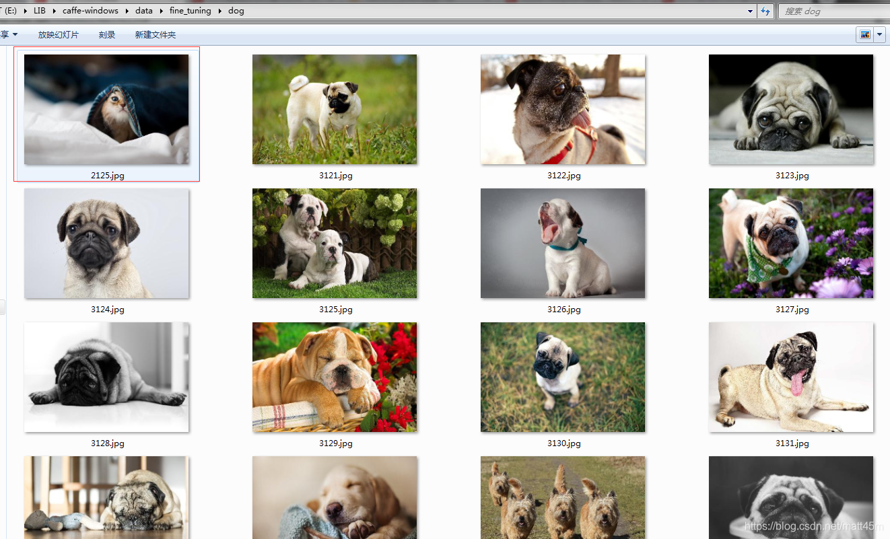890x539 pixels.
Task: Select the data breadcrumb segment
Action: pyautogui.click(x=144, y=11)
